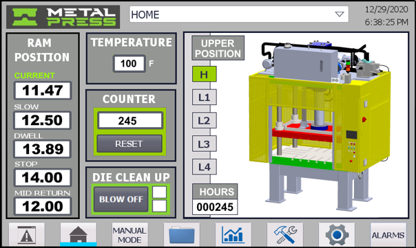Viewport: 416px width, 248px height.
Task: Edit the Mid Return value 12.00
Action: click(x=43, y=206)
